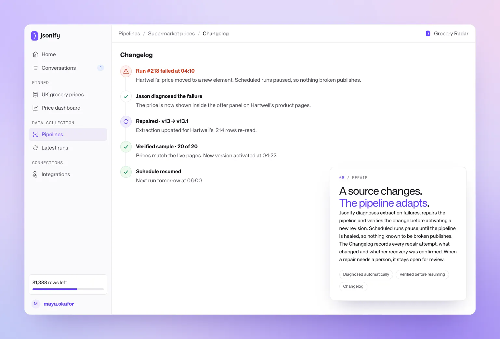The image size is (500, 339).
Task: Click The pipeline adapts headline
Action: pyautogui.click(x=384, y=203)
